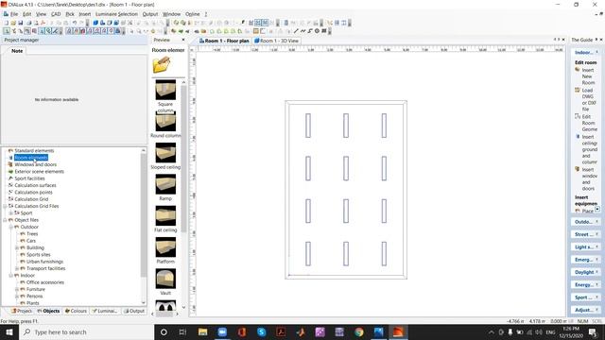605x340 pixels.
Task: Click Insert New Room in The Guide
Action: (588, 76)
